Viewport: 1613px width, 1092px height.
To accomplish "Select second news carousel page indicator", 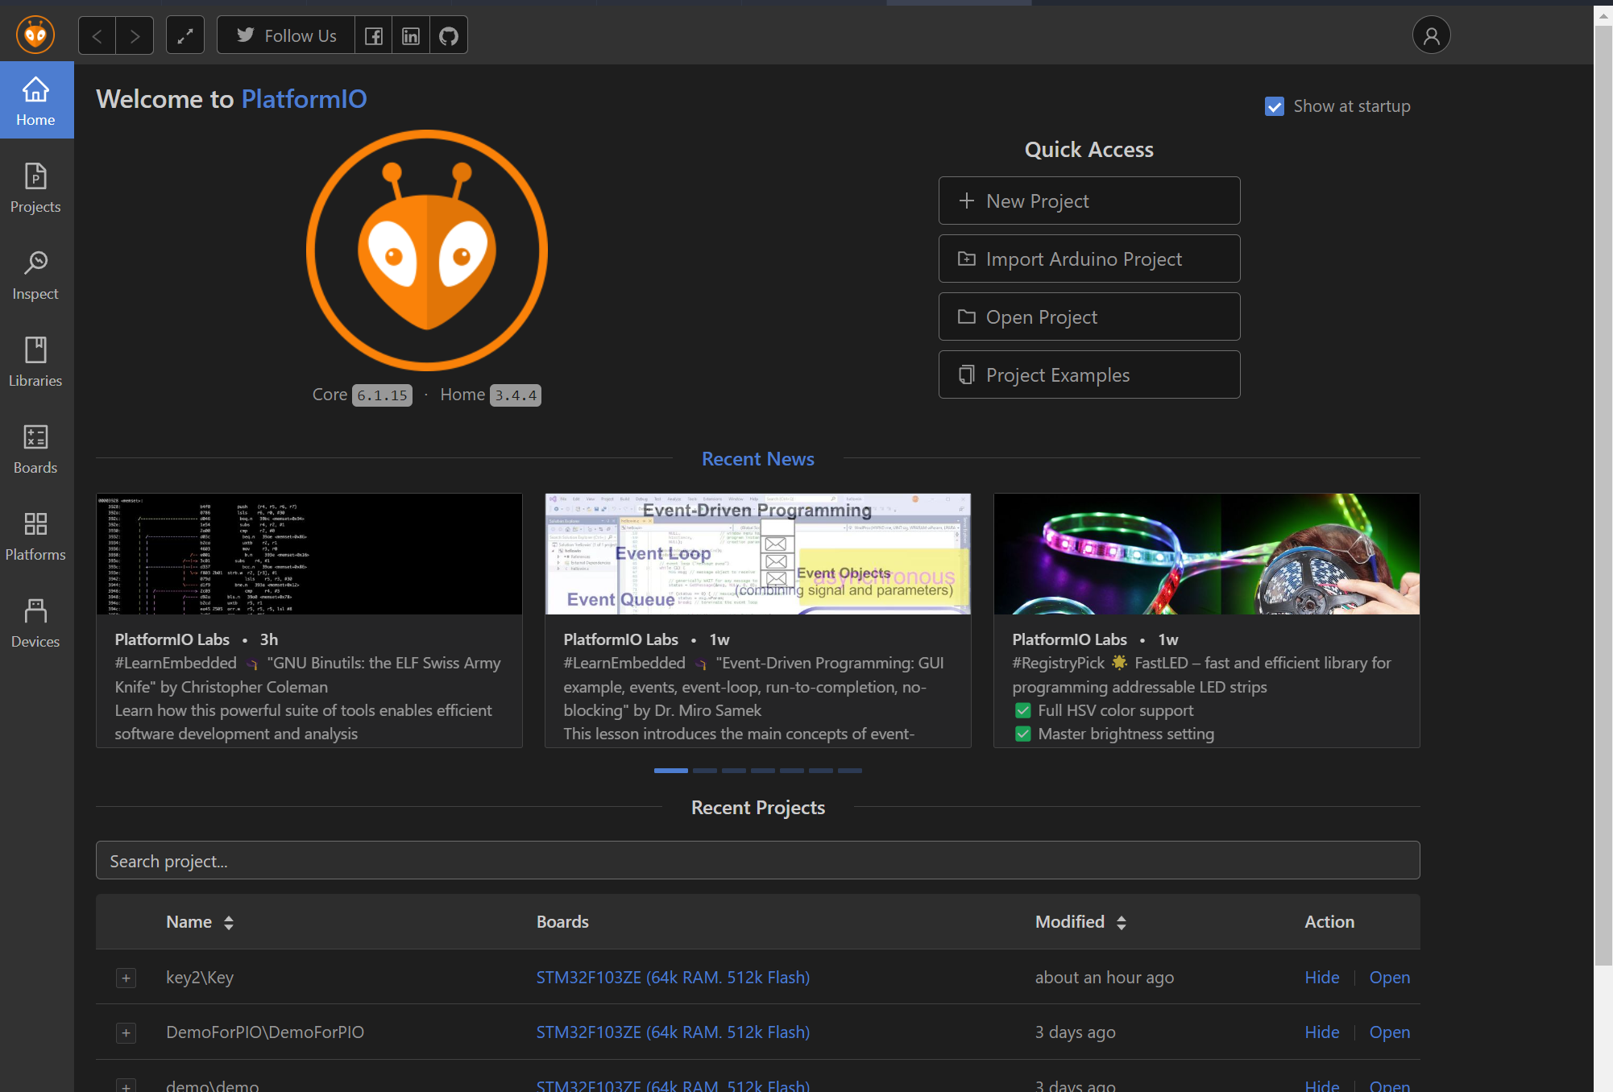I will [x=704, y=771].
